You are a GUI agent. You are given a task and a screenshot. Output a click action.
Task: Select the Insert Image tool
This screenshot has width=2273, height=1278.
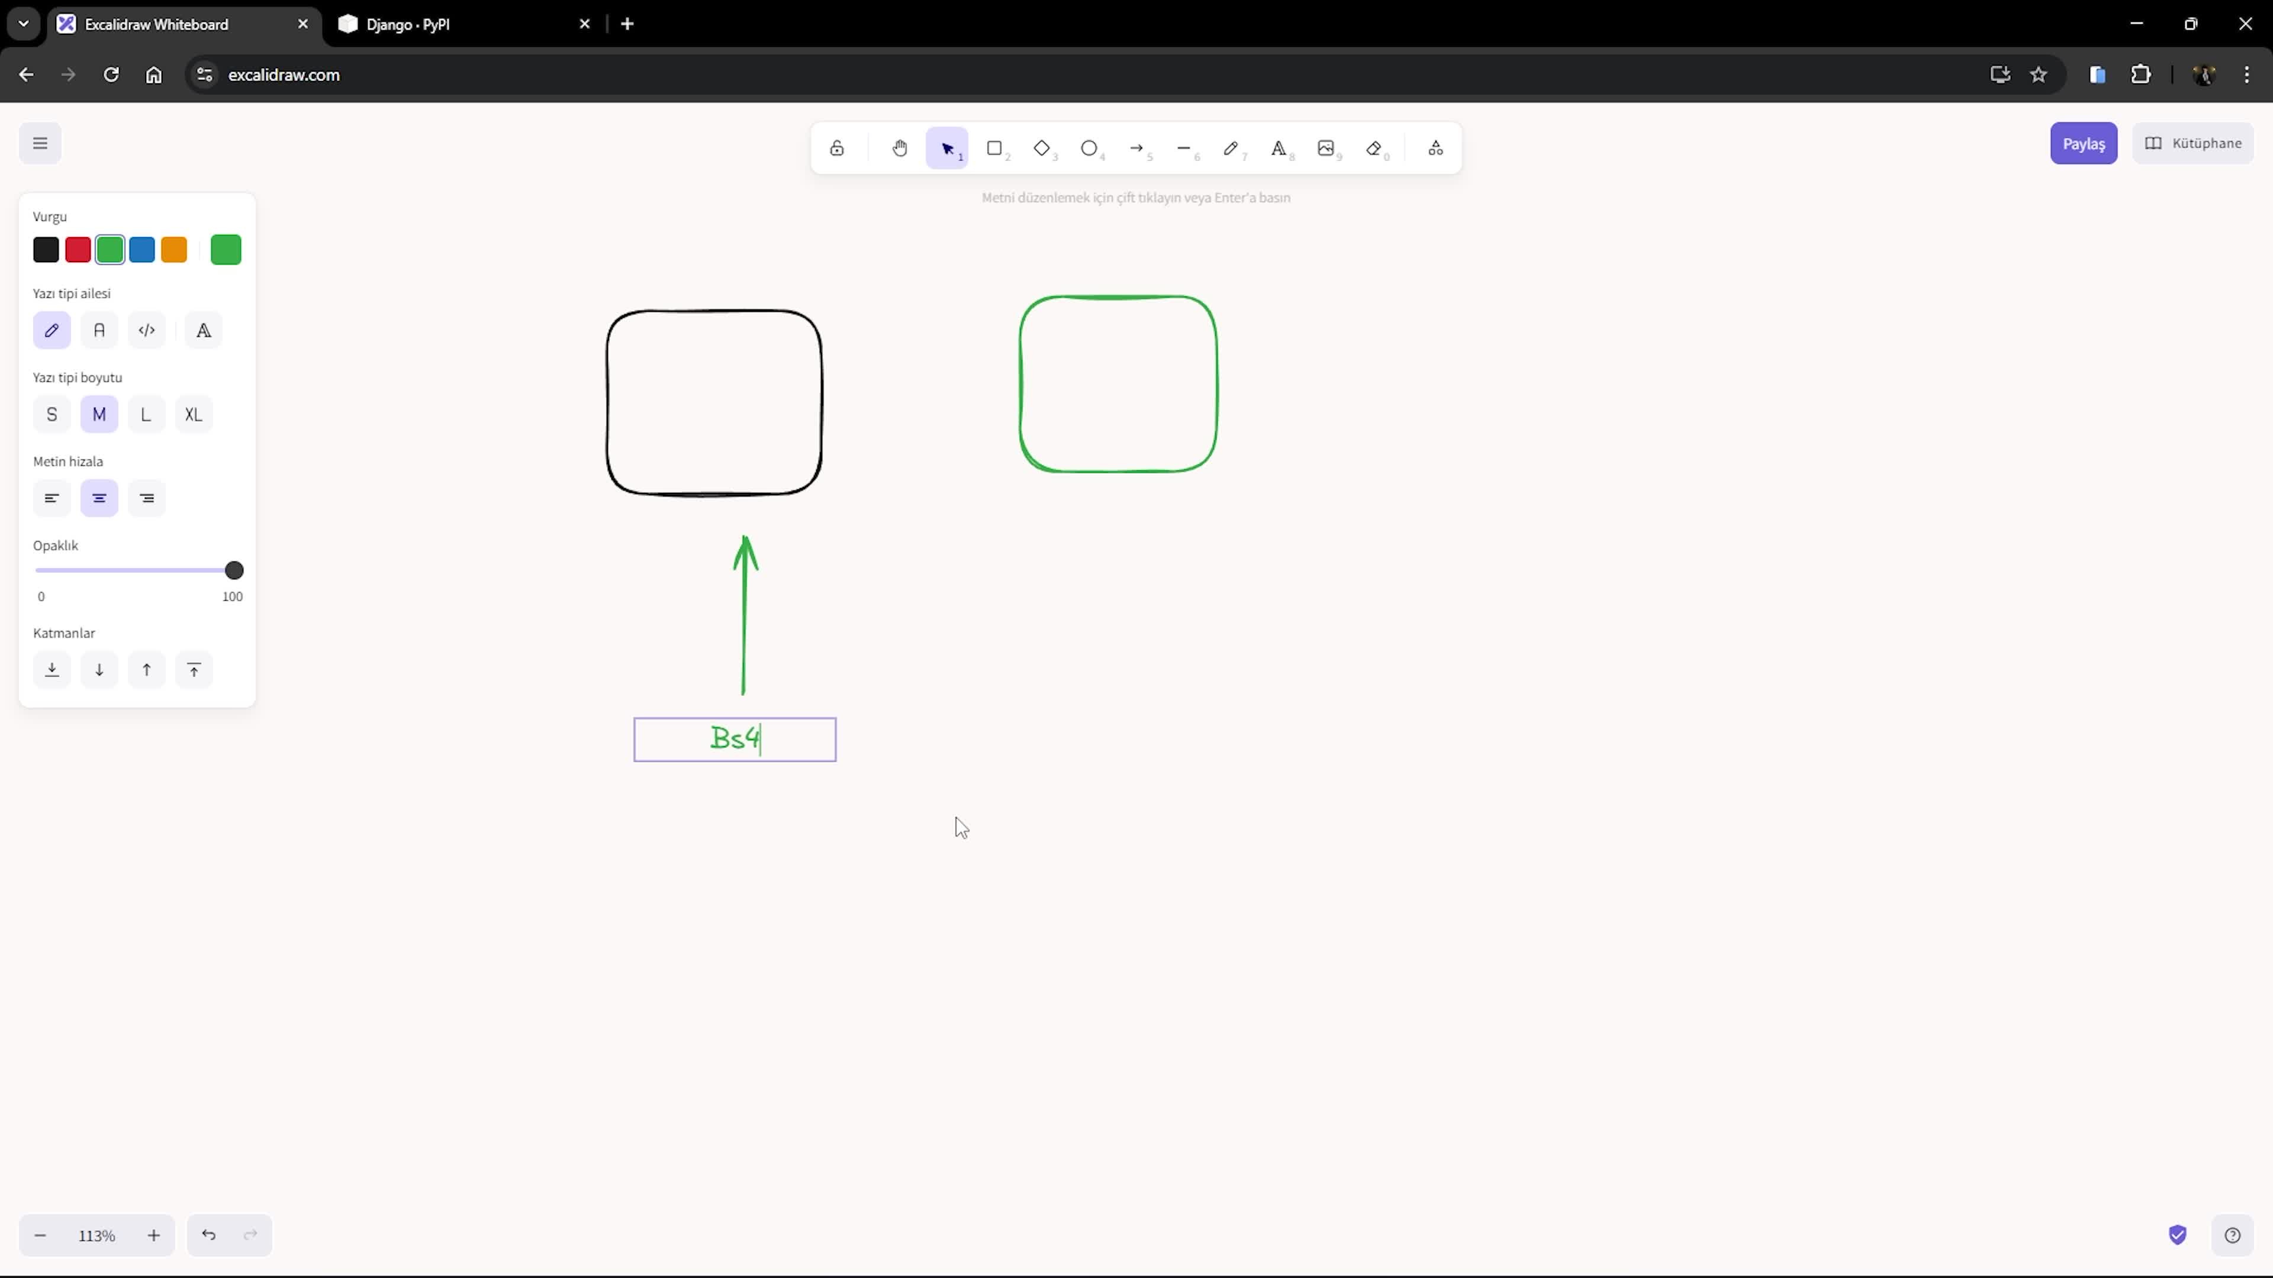(1325, 148)
